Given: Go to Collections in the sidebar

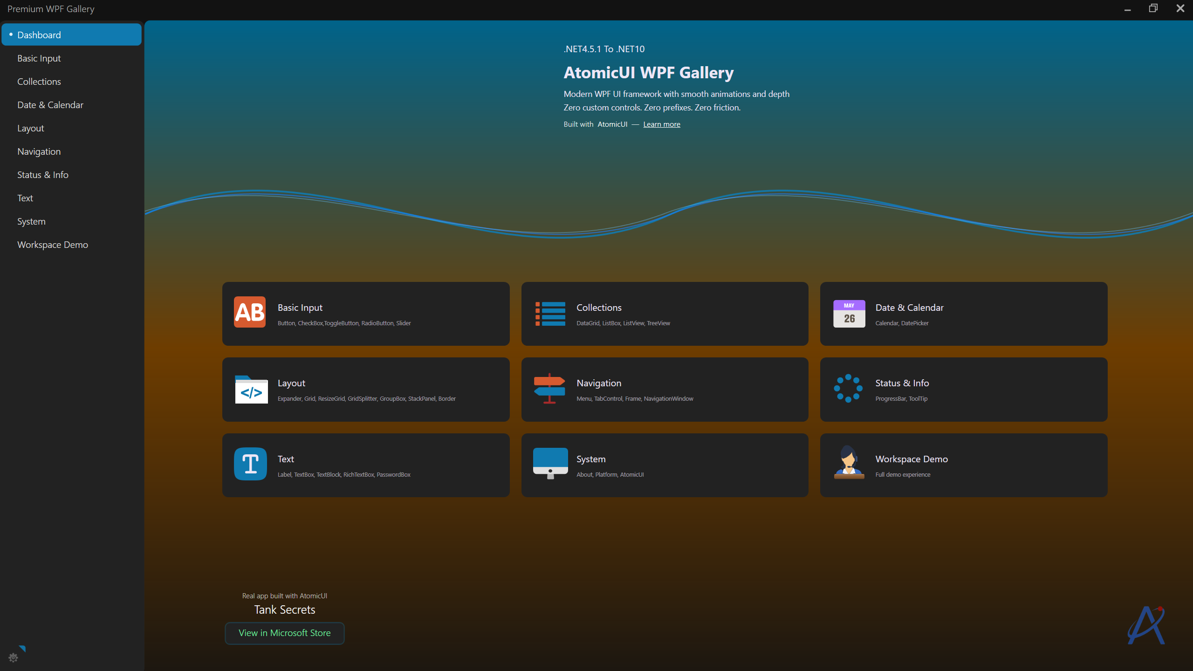Looking at the screenshot, I should (x=71, y=82).
